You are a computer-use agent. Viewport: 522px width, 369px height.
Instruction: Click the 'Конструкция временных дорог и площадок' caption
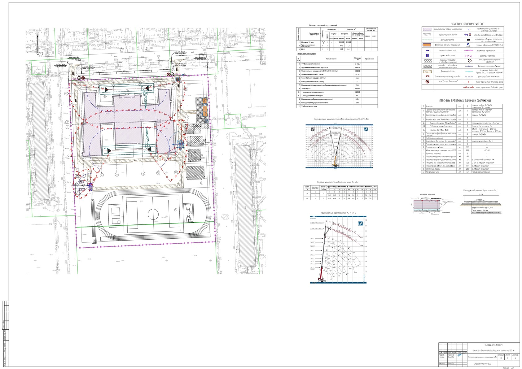click(480, 191)
